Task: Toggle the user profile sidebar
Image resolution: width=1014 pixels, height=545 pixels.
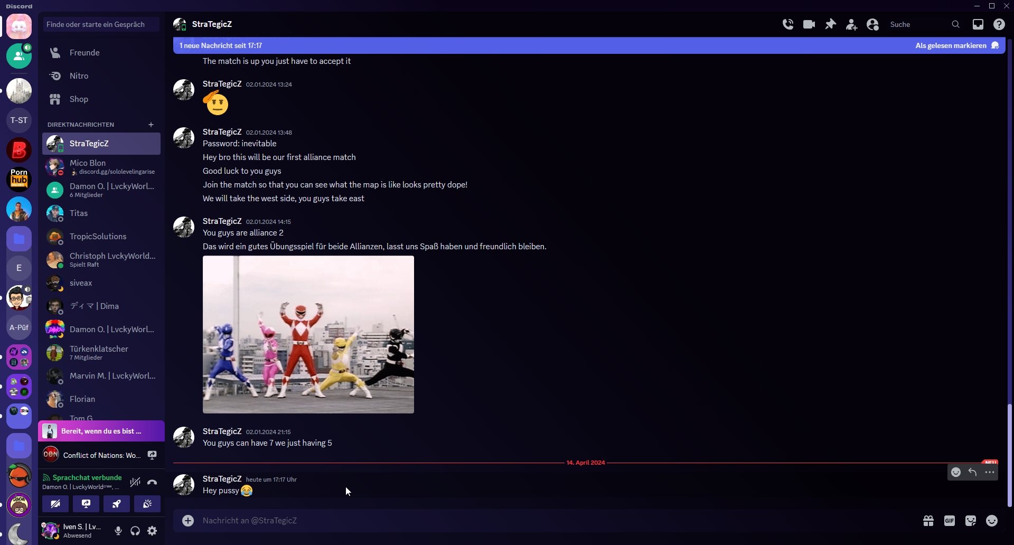Action: coord(872,24)
